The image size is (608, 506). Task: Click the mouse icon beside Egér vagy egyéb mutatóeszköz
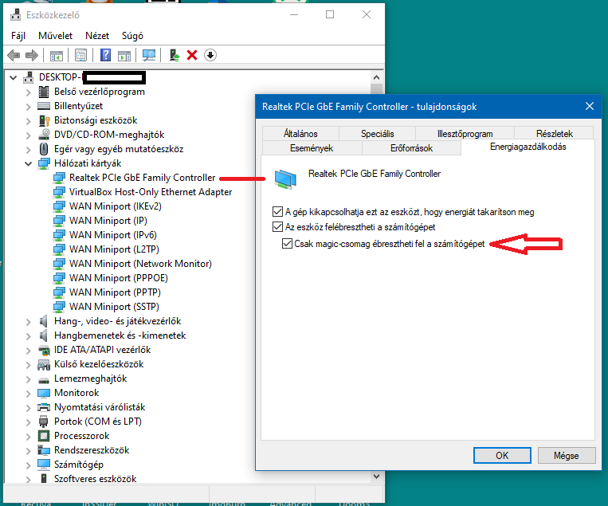(44, 149)
